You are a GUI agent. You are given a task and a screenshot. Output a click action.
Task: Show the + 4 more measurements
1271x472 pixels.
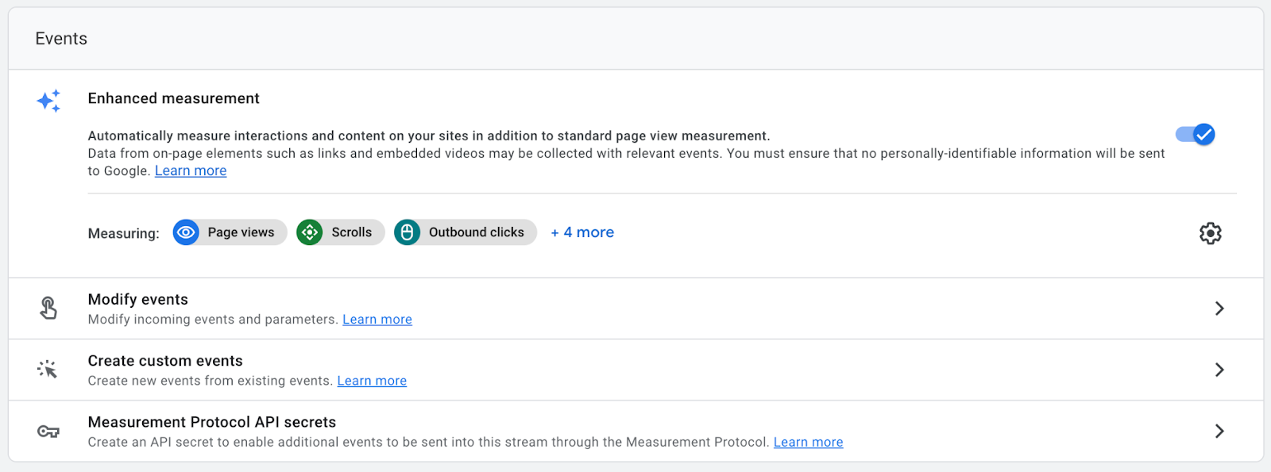582,232
